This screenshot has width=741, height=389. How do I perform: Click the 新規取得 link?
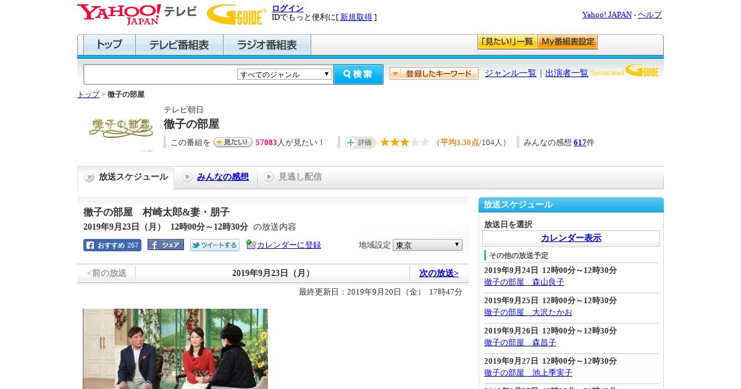tap(356, 17)
